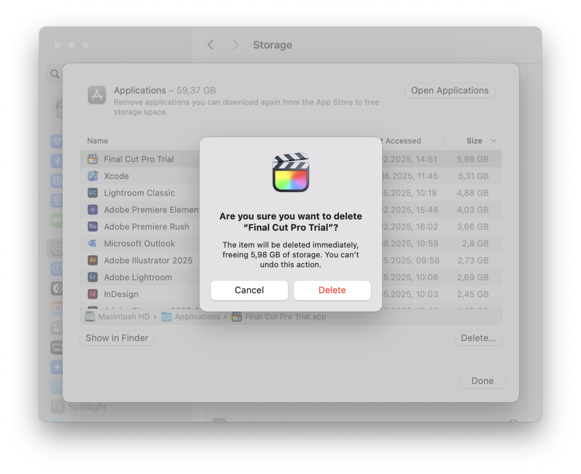Click the 3,66 GB size cell
Screen dimensions: 581x474
pyautogui.click(x=473, y=226)
